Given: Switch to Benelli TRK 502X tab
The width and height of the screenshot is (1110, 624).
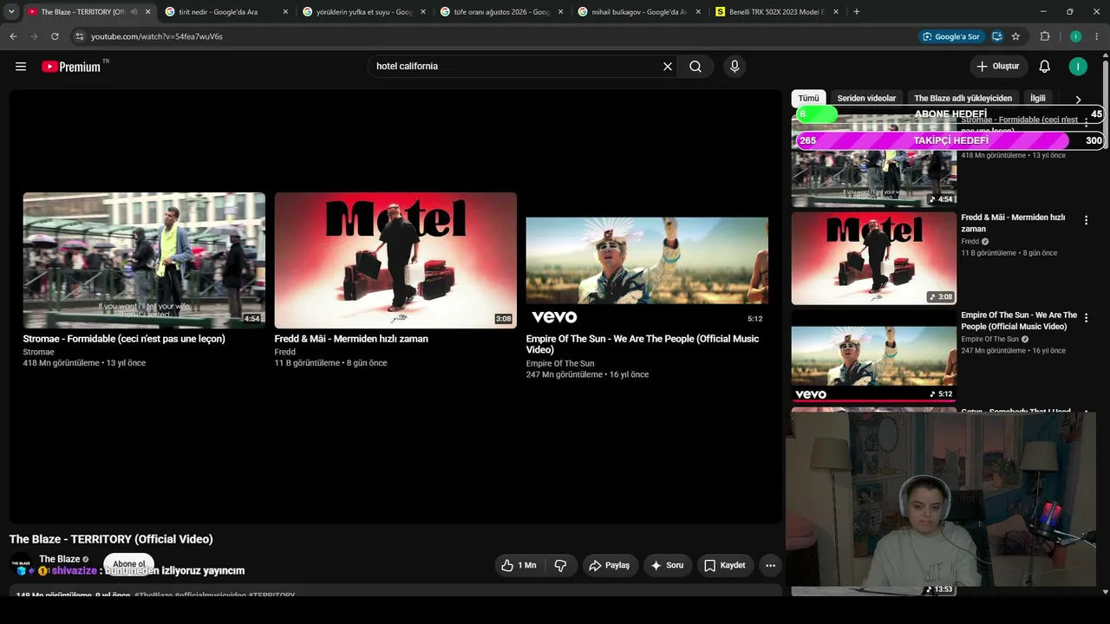Looking at the screenshot, I should pyautogui.click(x=776, y=12).
